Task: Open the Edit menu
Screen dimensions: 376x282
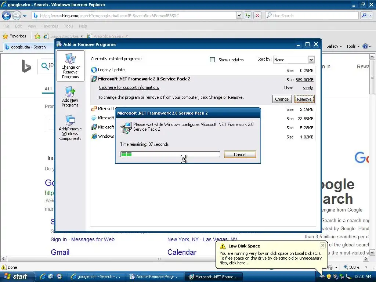Action: click(18, 26)
